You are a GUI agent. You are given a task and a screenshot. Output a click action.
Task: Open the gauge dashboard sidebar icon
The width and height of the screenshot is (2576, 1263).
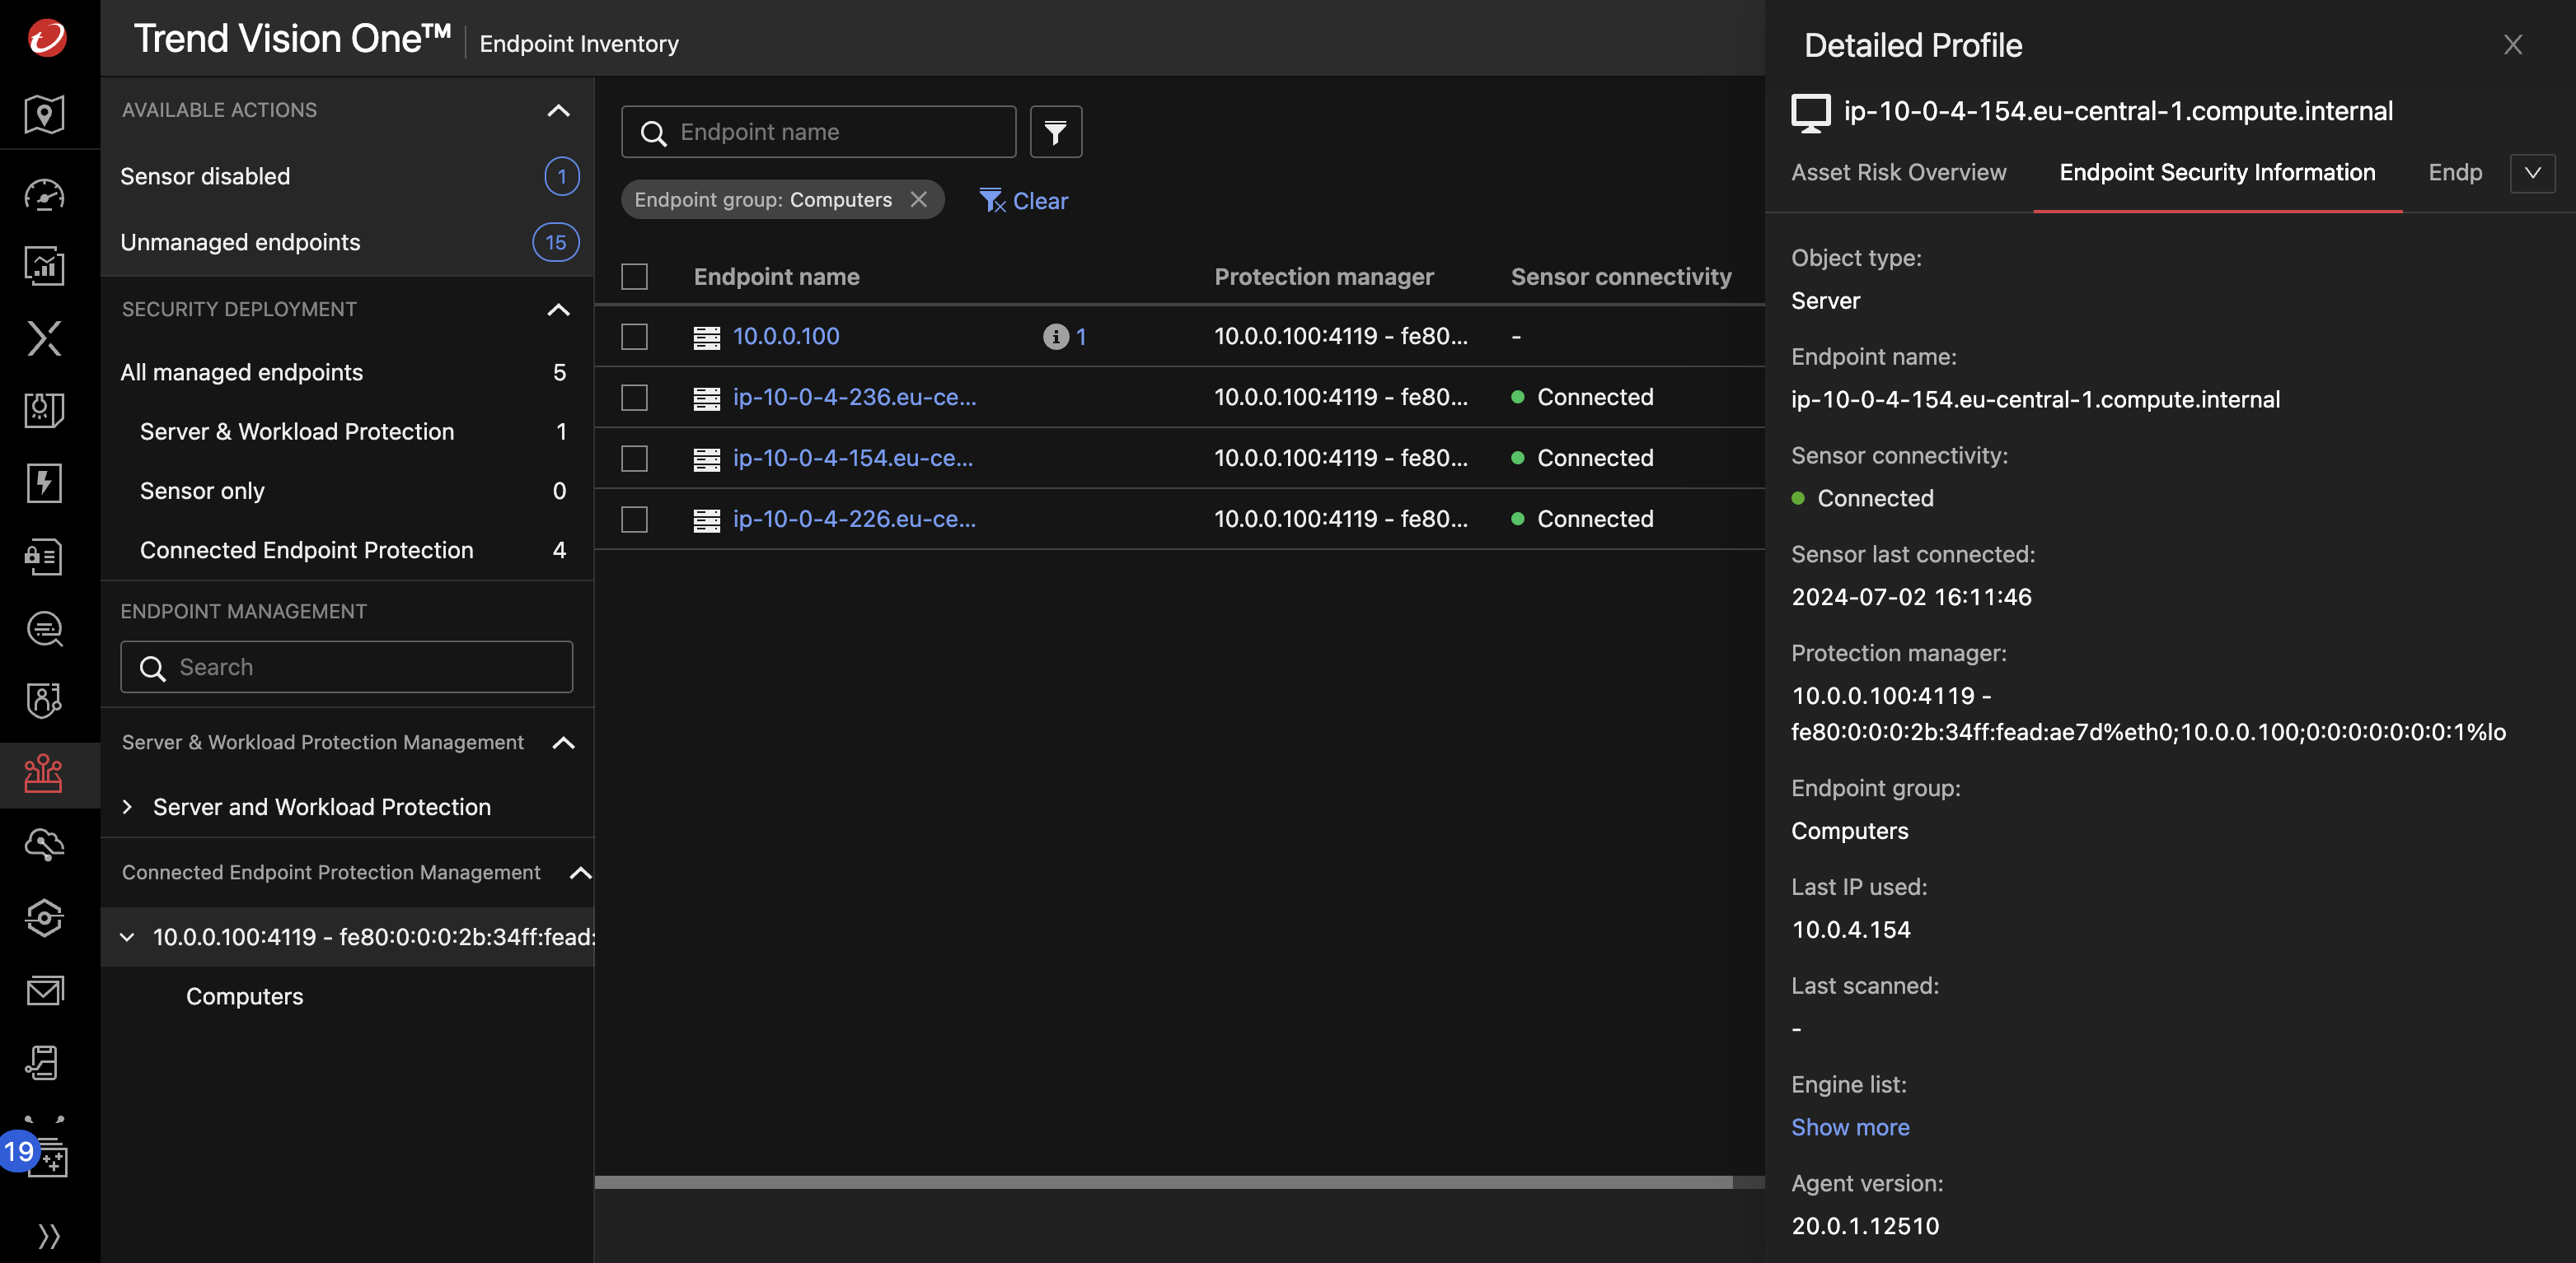[x=44, y=193]
